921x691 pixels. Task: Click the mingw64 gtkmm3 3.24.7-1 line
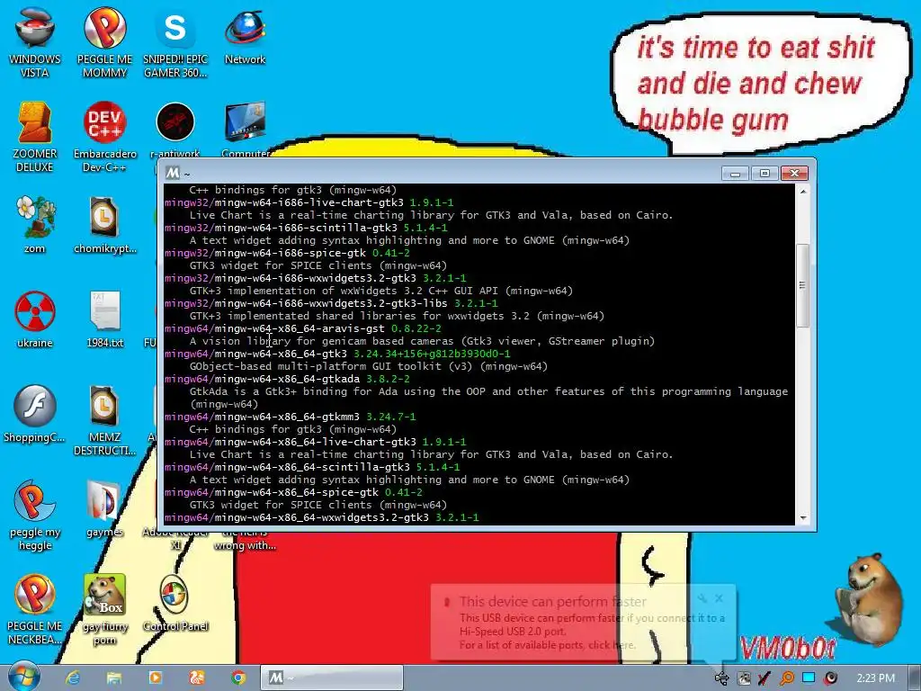291,417
